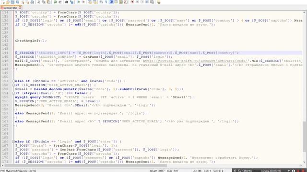Click the Close document toolbar icon

23,2
